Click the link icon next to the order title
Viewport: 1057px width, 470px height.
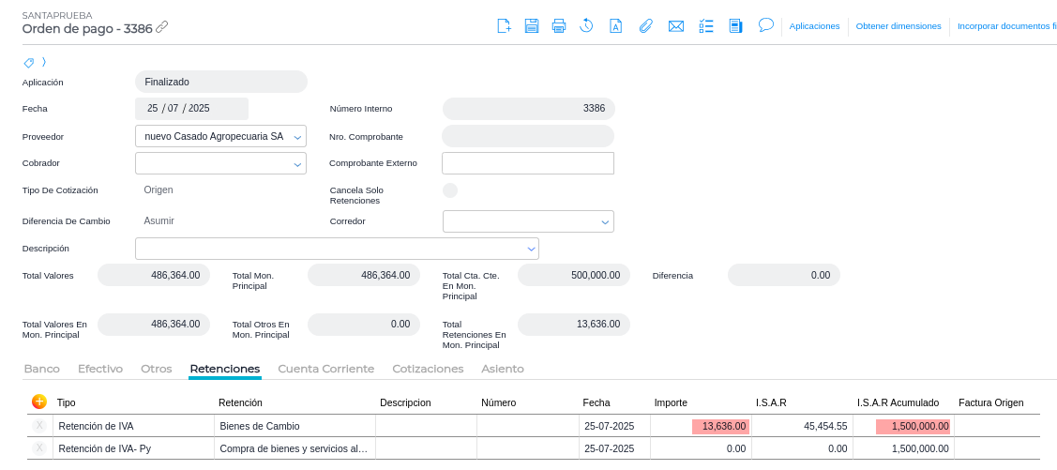(162, 27)
